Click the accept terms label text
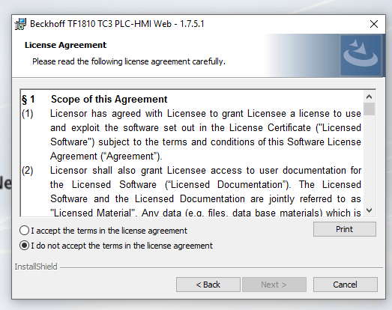The width and height of the screenshot is (392, 310). point(109,231)
